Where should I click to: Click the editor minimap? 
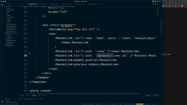point(158,12)
